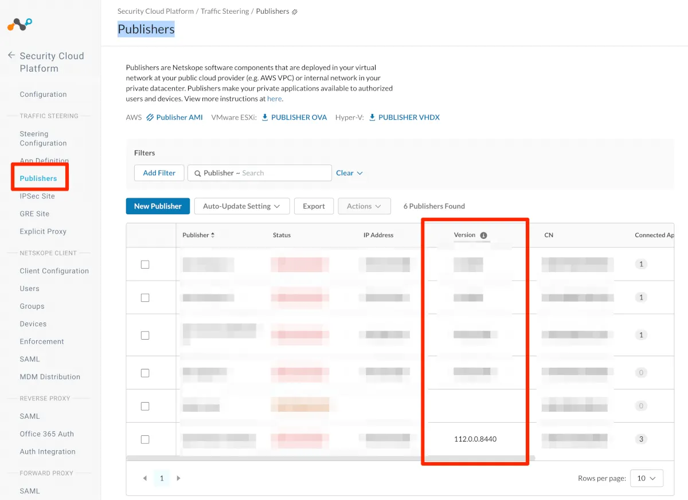The image size is (688, 500).
Task: Open Office 365 Auth in sidebar
Action: pos(46,434)
